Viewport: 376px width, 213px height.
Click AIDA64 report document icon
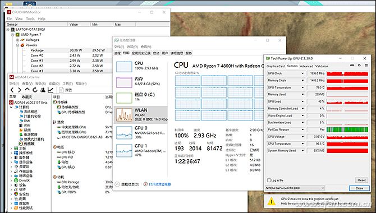(61, 90)
